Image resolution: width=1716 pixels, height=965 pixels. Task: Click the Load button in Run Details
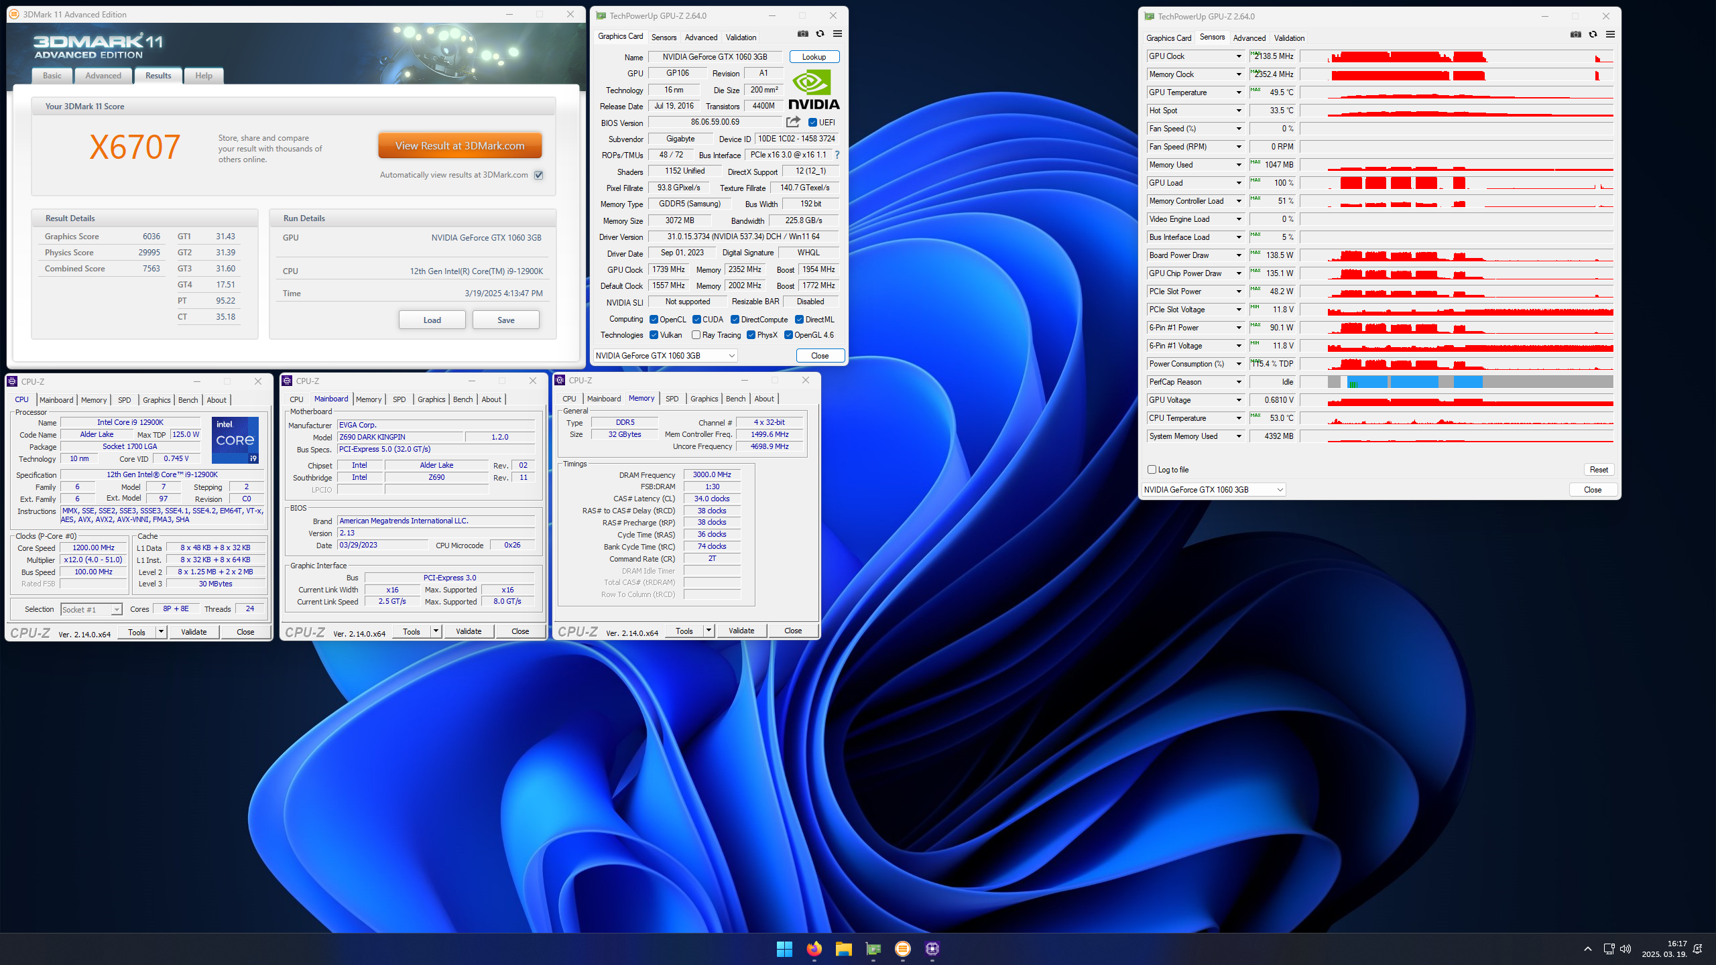click(x=432, y=320)
